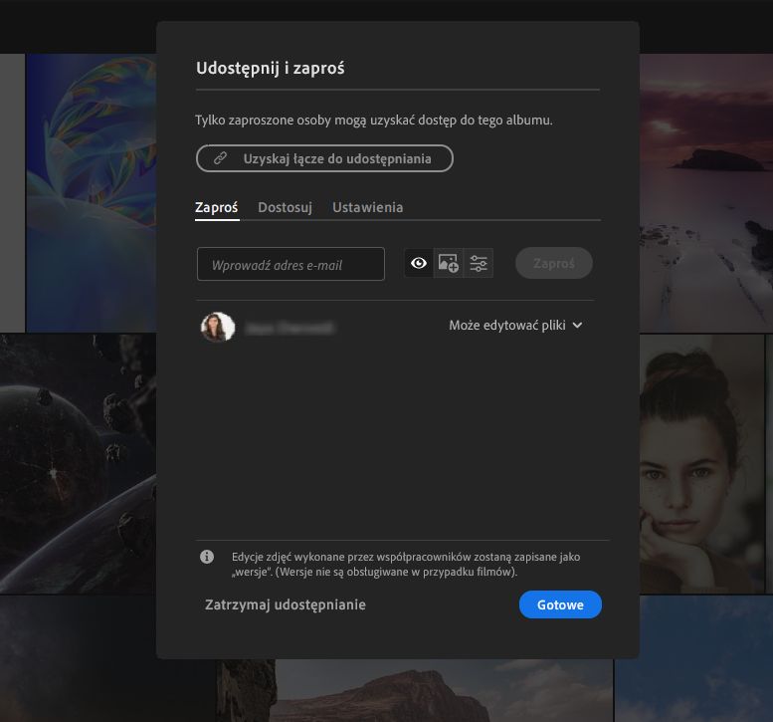This screenshot has width=773, height=722.
Task: Click 'Uzyskaj łącze do udostępniania' button
Action: [324, 158]
